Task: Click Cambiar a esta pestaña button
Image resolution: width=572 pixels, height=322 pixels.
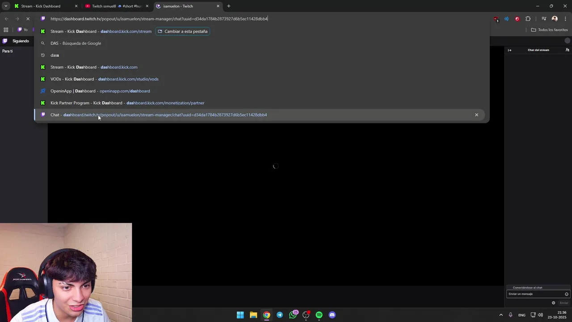Action: (183, 31)
